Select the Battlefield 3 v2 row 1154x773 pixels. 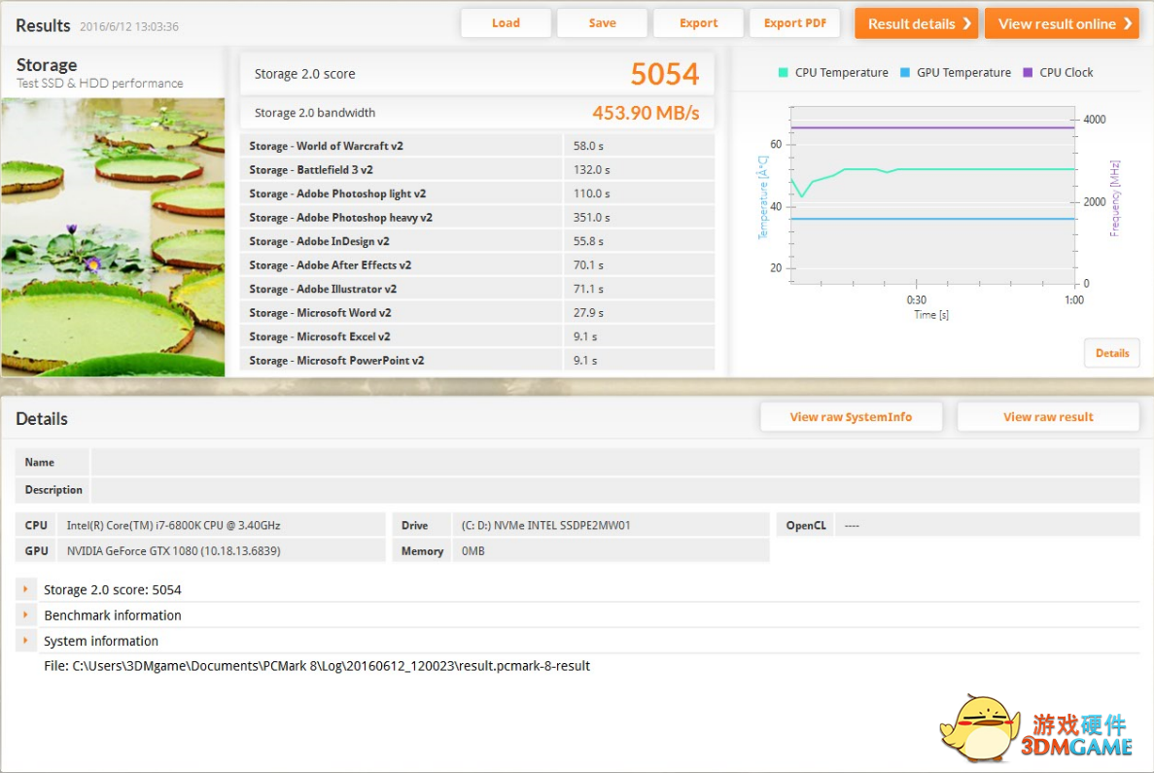[477, 169]
